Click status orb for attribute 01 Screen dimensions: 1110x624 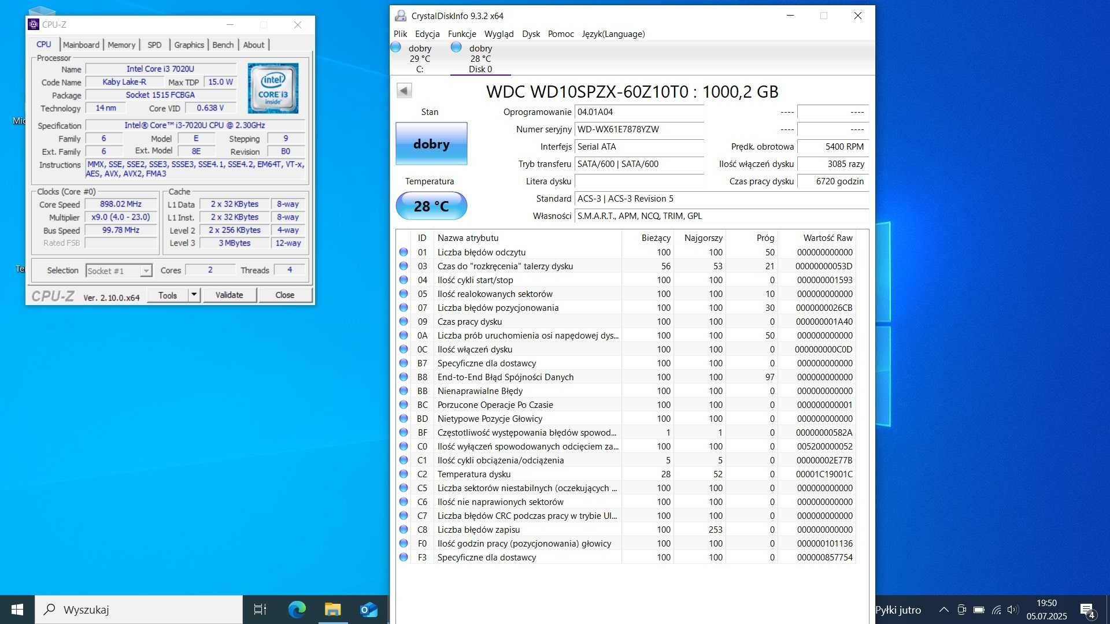[404, 252]
